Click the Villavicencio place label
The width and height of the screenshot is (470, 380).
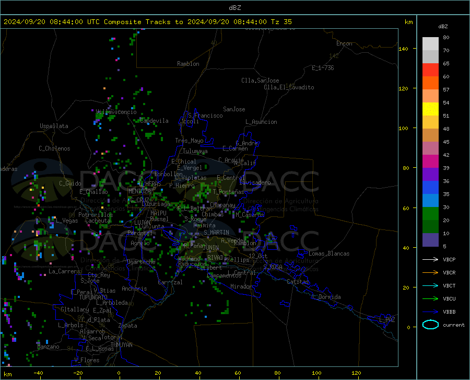pos(116,112)
